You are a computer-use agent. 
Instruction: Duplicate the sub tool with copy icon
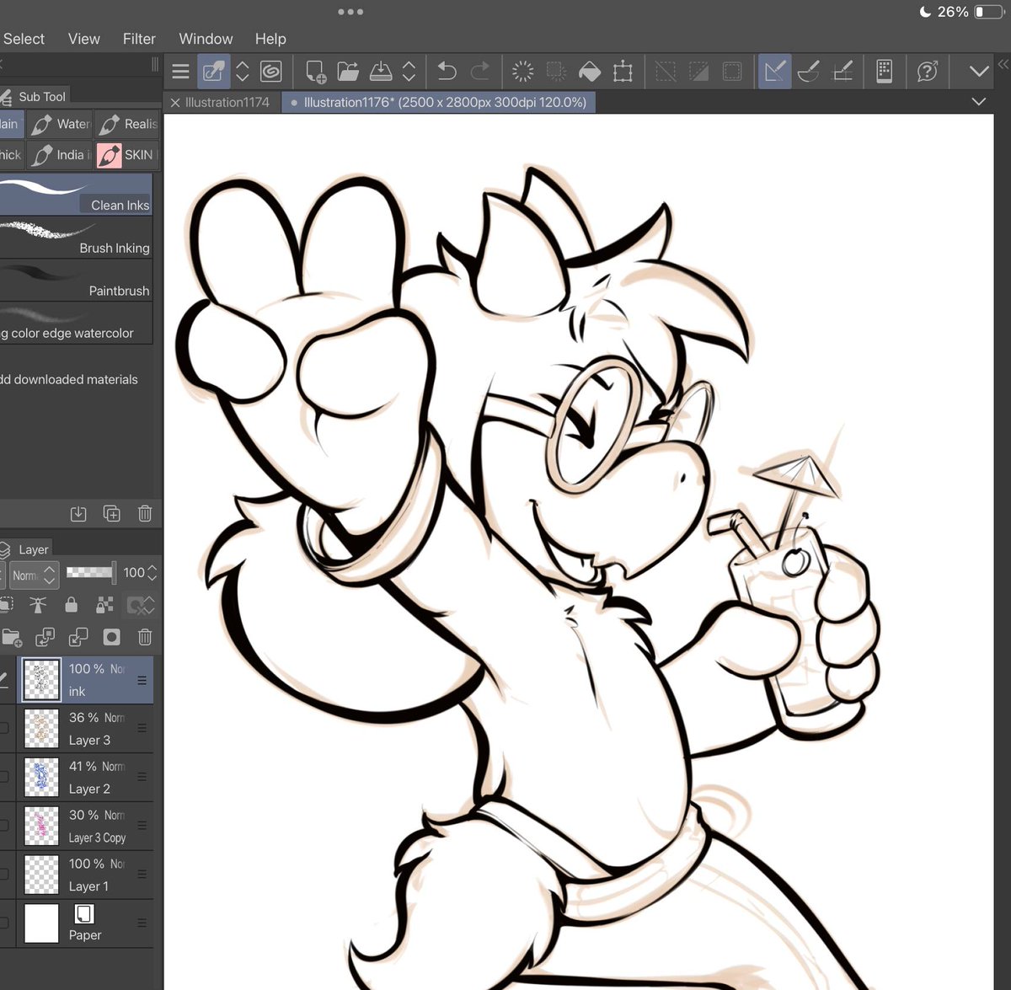[111, 513]
